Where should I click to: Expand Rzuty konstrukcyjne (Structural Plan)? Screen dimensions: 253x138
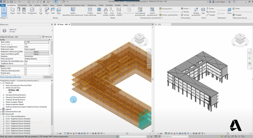(x=3, y=86)
